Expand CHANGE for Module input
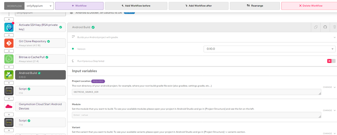This screenshot has height=135, width=337. point(329,110)
